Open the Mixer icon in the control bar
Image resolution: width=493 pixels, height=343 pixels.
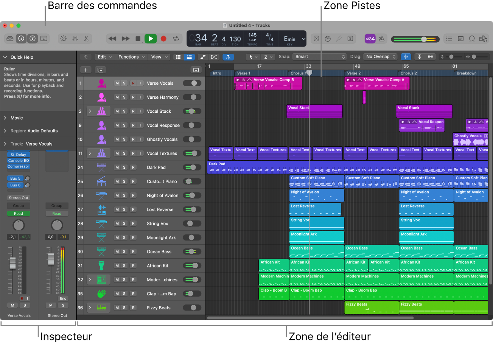coord(75,39)
